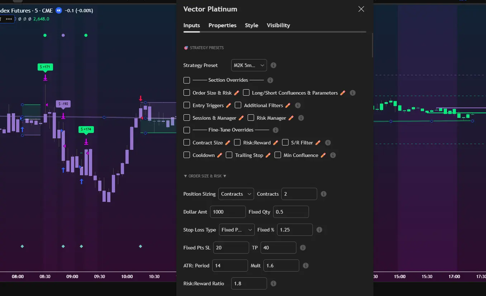
Task: Click the ellipsis button in the chart legend
Action: 8,19
